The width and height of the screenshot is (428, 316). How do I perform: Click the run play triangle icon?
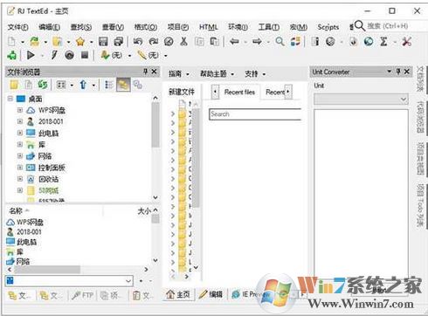click(x=31, y=55)
